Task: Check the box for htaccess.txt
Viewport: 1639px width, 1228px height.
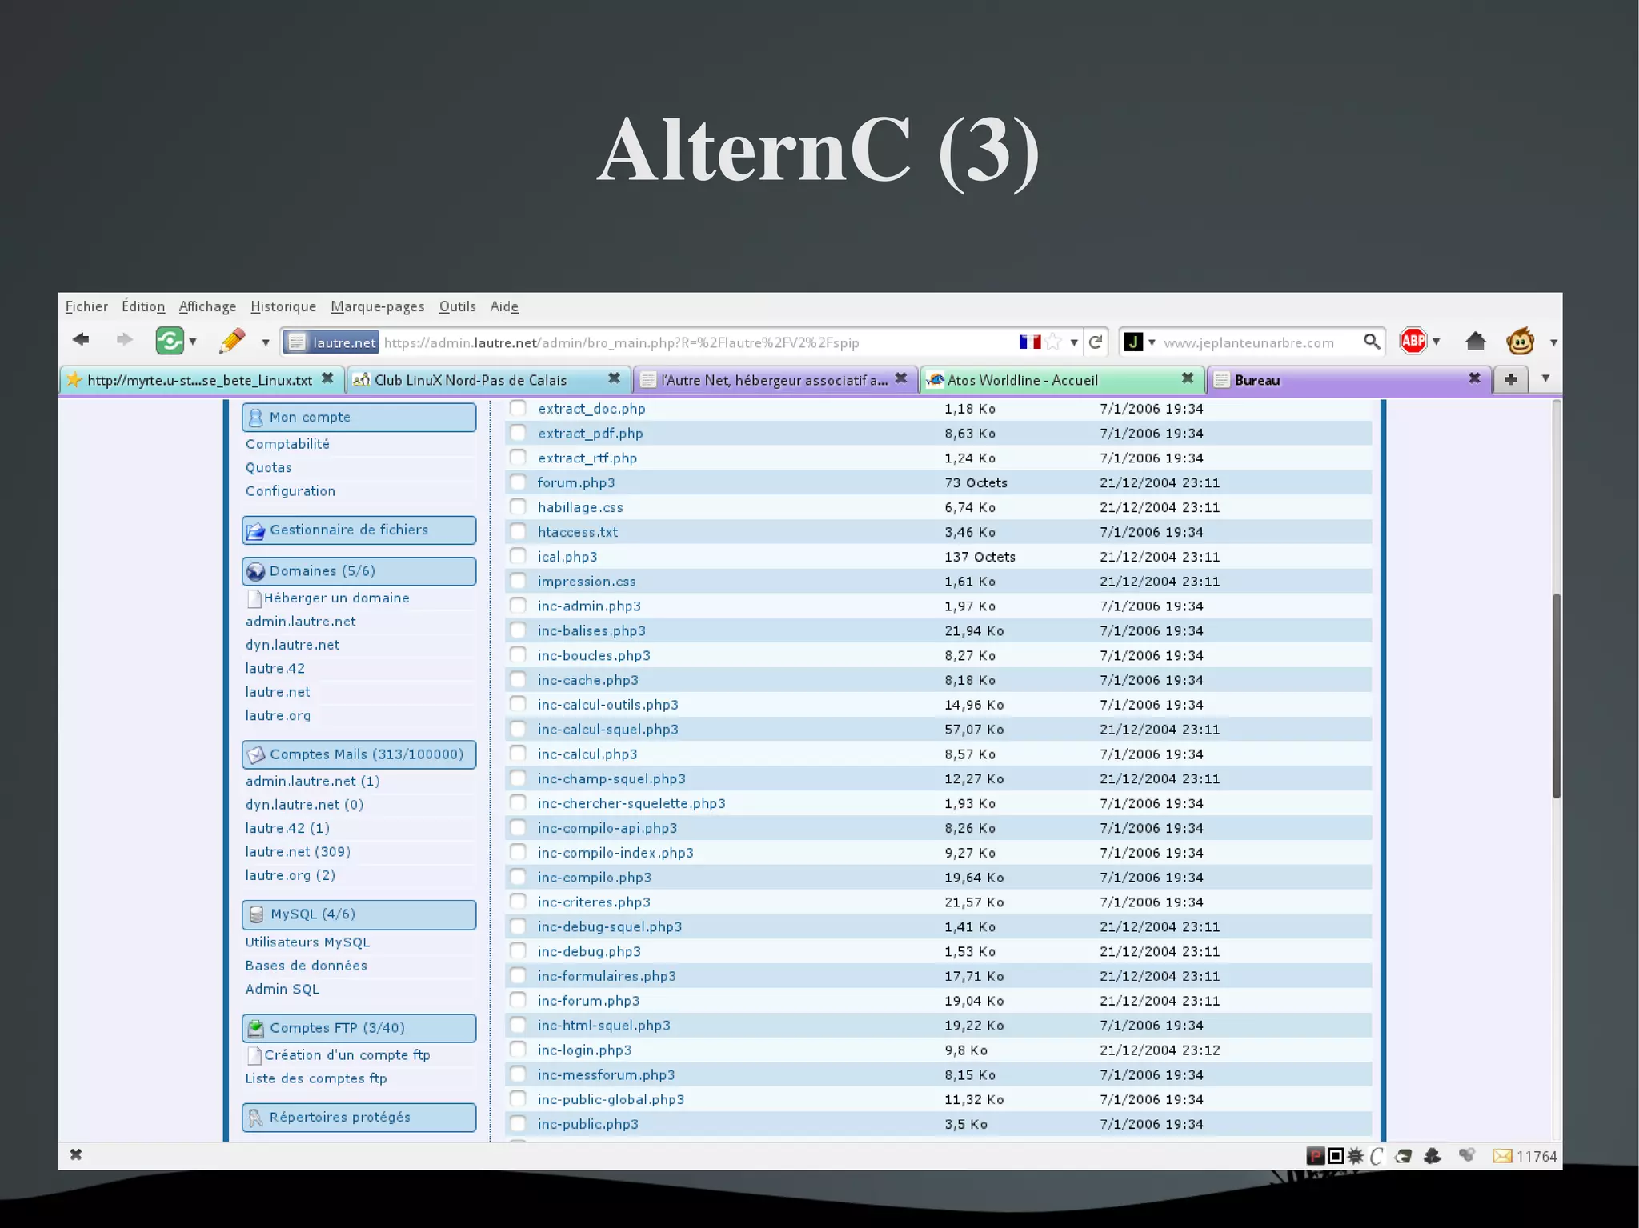Action: 518,532
